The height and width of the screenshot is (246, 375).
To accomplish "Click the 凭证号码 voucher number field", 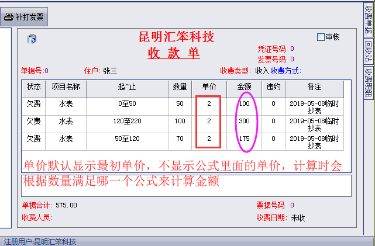I will [x=276, y=49].
